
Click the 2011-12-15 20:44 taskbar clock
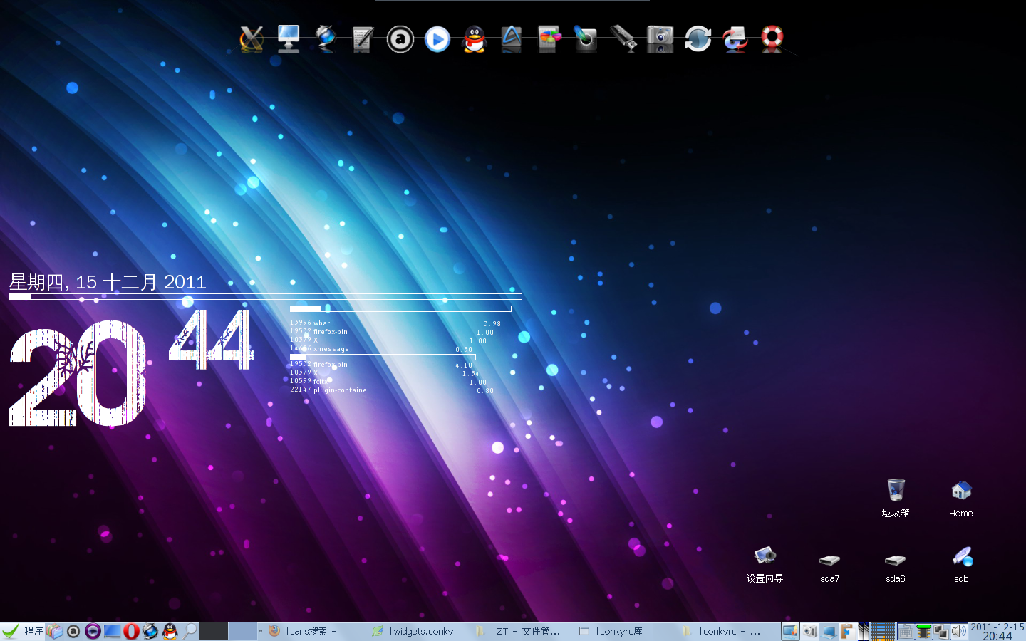point(997,631)
